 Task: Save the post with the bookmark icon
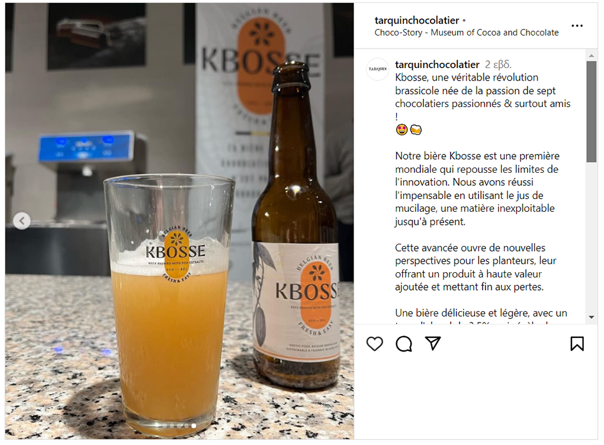coord(577,344)
